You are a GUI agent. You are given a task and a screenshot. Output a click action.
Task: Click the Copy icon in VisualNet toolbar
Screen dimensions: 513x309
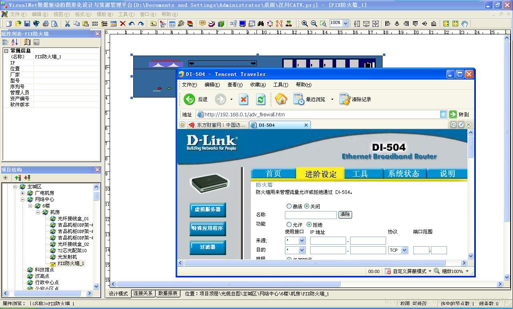pyautogui.click(x=76, y=24)
